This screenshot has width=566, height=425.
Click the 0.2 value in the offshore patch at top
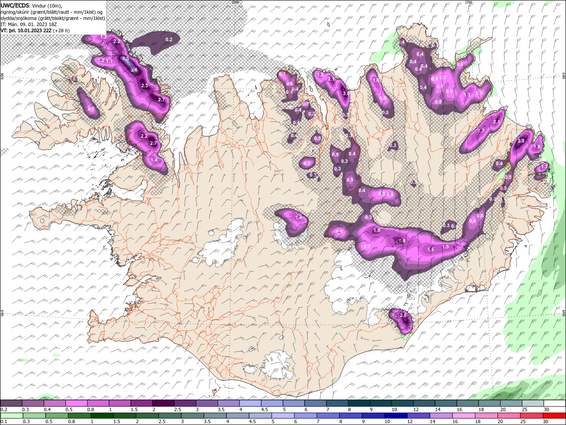tap(168, 39)
